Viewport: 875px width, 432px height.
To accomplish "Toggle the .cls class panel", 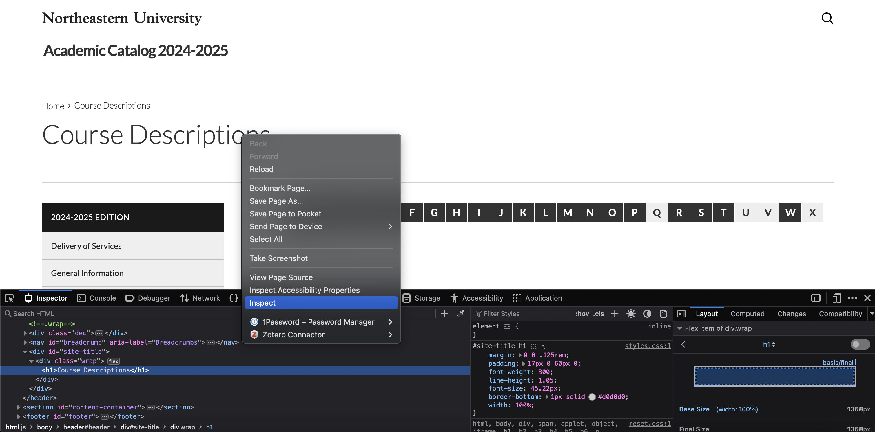I will (x=599, y=314).
